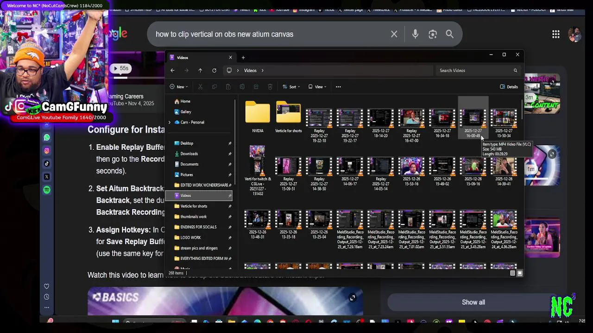
Task: Unpin LOGO WORK folder pin icon
Action: pyautogui.click(x=230, y=238)
